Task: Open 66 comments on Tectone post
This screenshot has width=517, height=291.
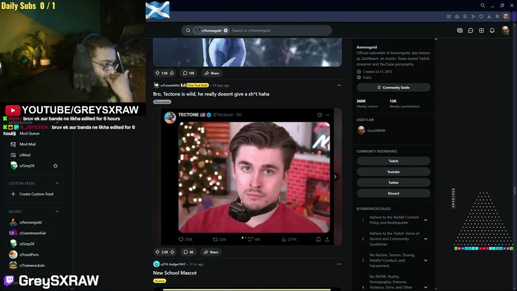Action: click(x=188, y=252)
